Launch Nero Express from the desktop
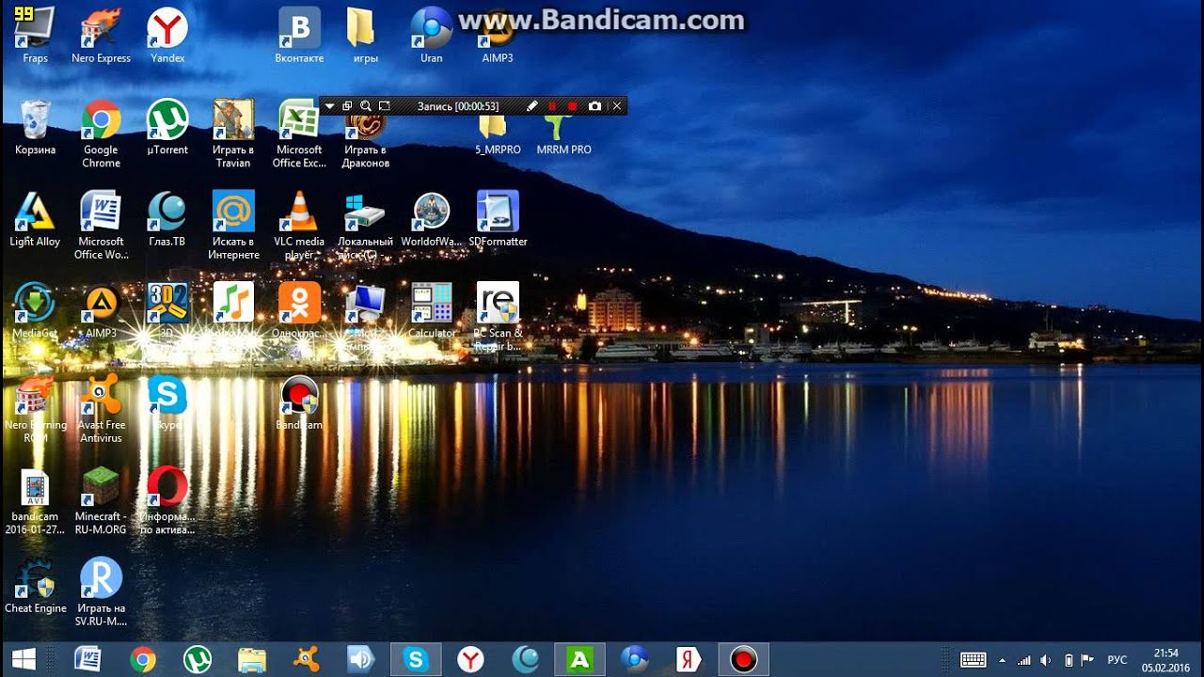1204x677 pixels. pos(101,36)
